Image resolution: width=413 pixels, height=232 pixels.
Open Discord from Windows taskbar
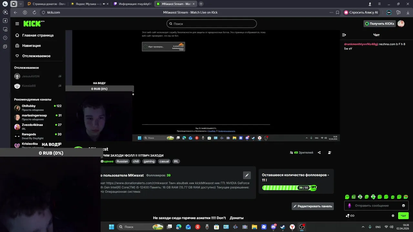(x=273, y=227)
